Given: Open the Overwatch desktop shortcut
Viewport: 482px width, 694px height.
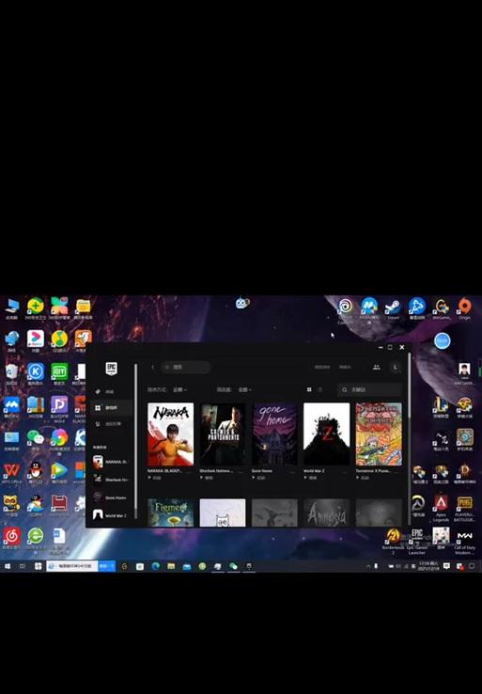Looking at the screenshot, I should [417, 505].
